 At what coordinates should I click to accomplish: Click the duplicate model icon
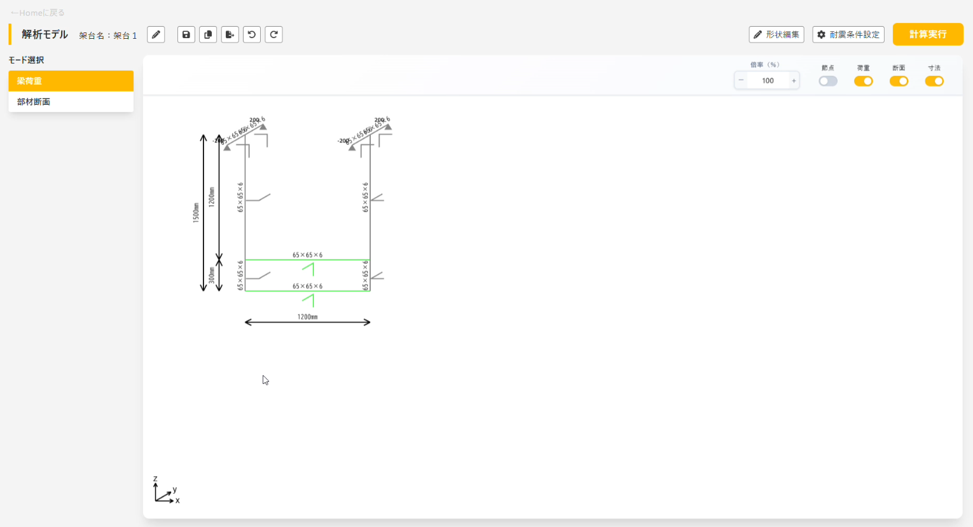[x=208, y=34]
